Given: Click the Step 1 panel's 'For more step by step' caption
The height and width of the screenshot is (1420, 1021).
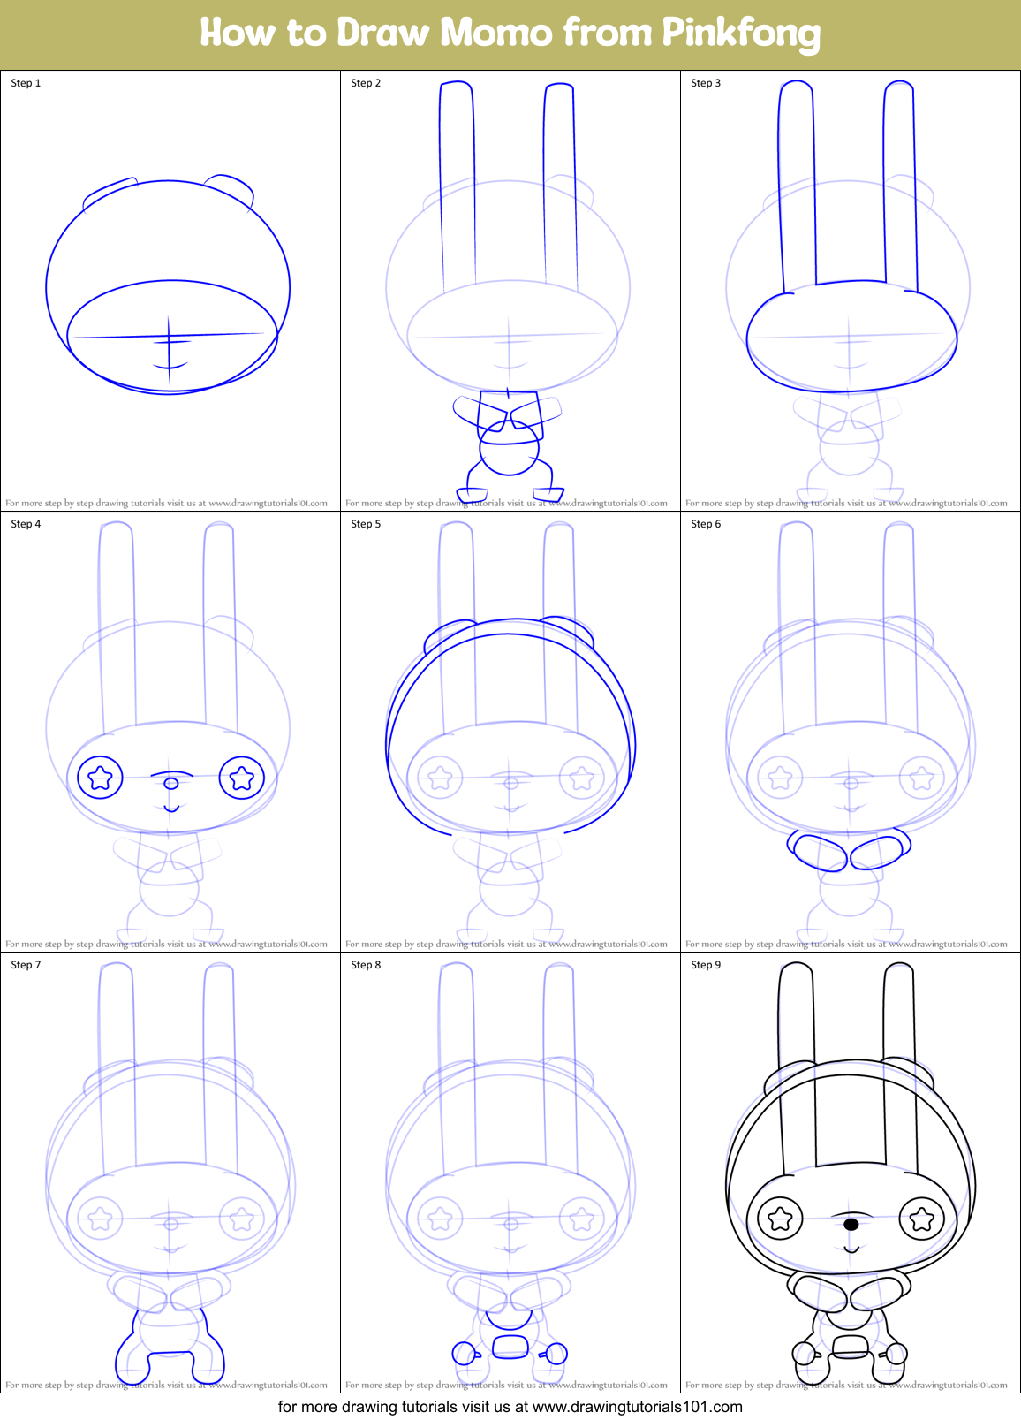Looking at the screenshot, I should (x=166, y=503).
